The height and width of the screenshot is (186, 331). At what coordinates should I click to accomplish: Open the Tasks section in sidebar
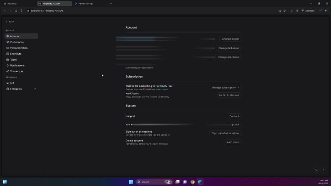click(x=13, y=60)
